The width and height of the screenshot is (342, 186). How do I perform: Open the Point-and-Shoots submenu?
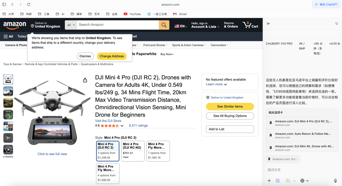point(155,45)
